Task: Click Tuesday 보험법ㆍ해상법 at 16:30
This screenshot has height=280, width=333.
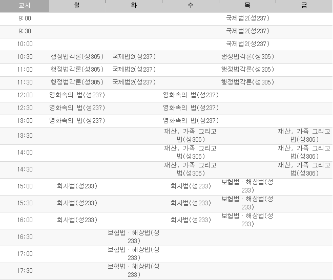Action: pos(134,236)
